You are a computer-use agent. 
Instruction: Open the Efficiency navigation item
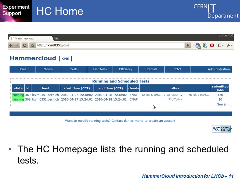126,69
